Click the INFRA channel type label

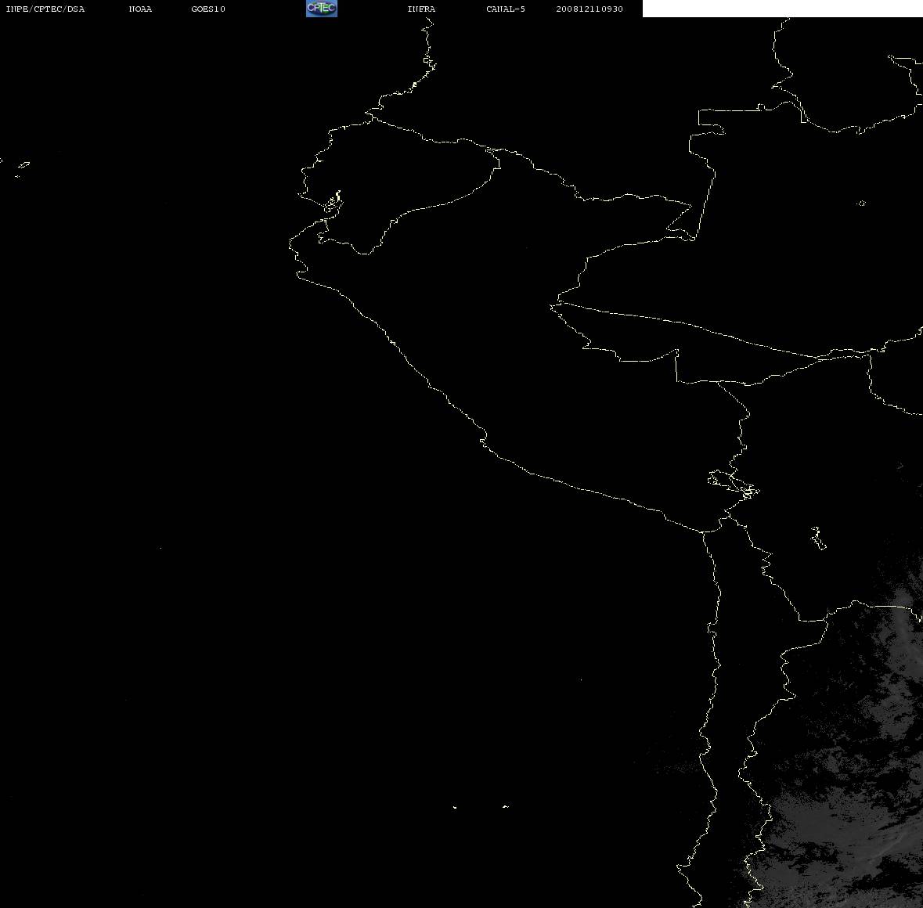[x=421, y=9]
